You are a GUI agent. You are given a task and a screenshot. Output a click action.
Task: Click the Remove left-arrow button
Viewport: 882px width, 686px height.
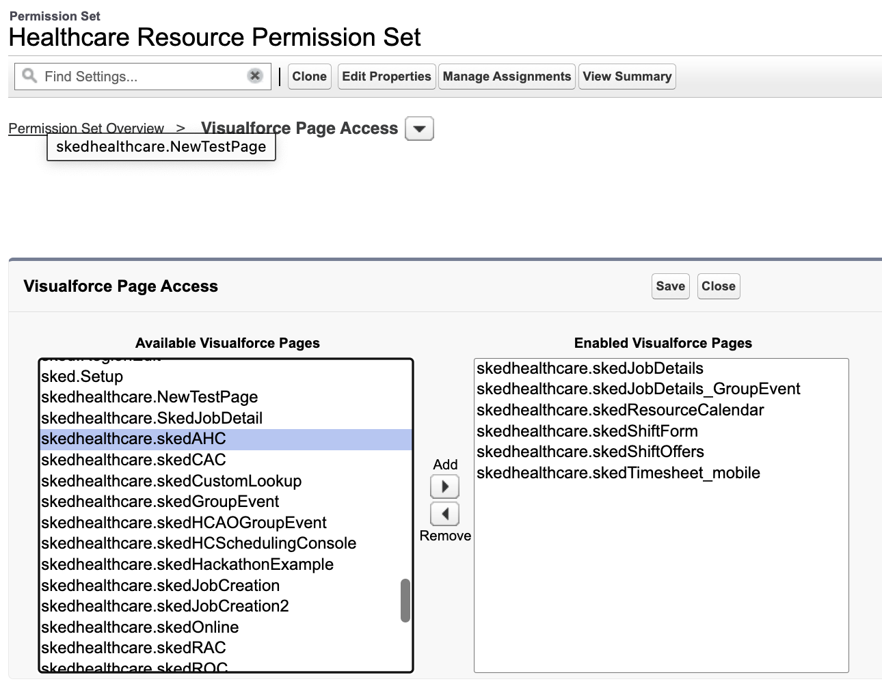point(444,514)
